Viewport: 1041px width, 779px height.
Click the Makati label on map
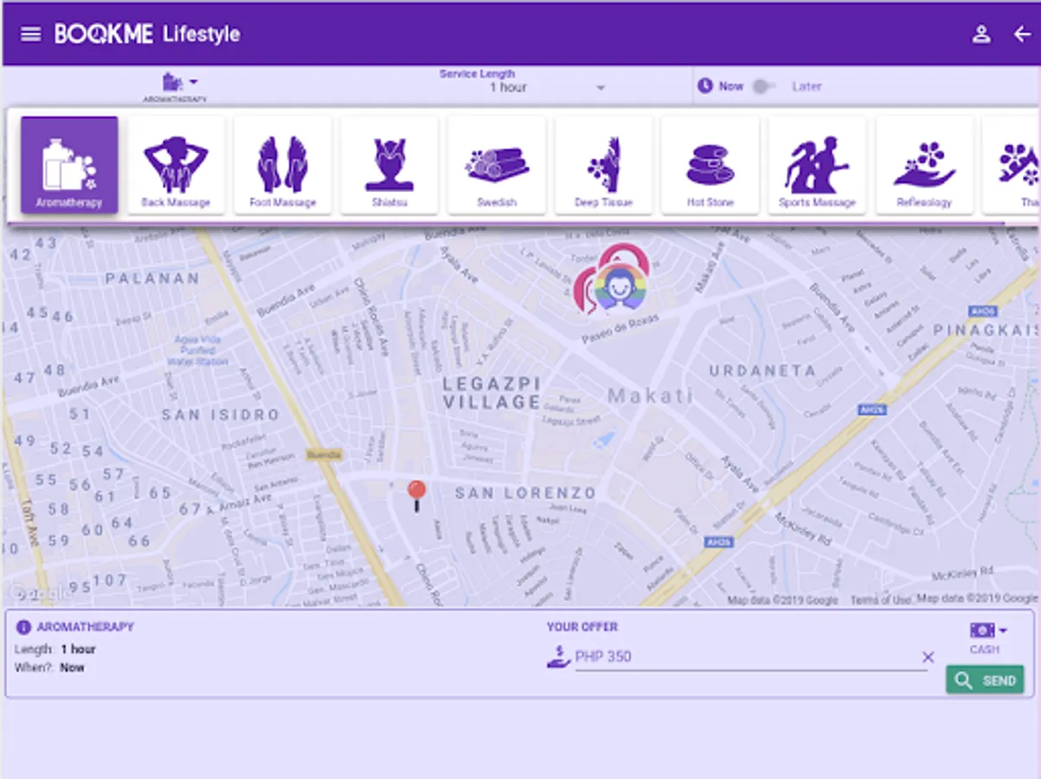point(650,396)
